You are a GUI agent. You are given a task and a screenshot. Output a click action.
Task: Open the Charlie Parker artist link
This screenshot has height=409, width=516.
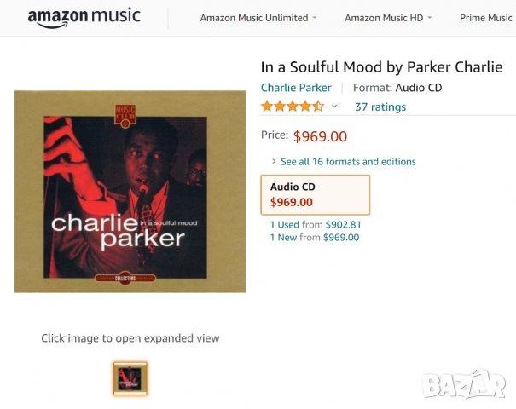296,88
